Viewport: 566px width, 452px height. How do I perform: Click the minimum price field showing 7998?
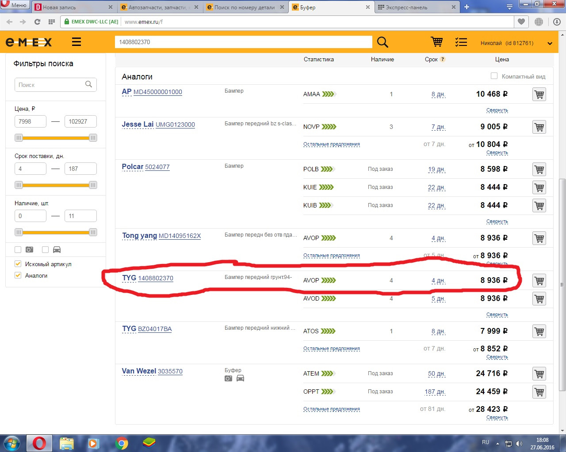[x=31, y=121]
